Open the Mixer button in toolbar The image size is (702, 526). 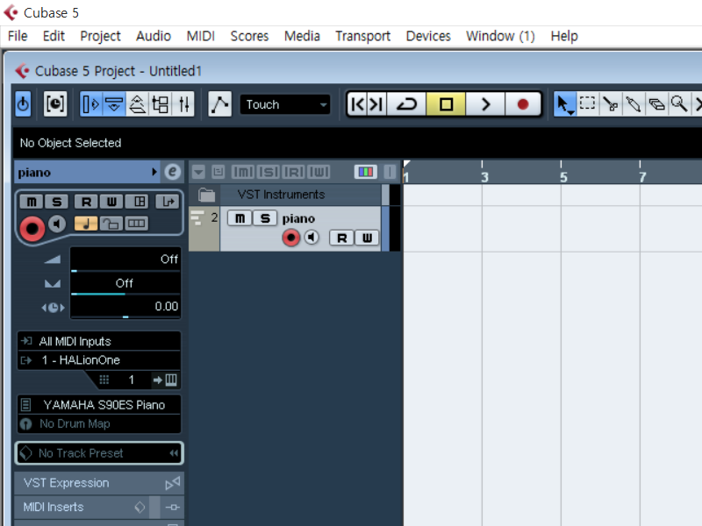coord(183,104)
